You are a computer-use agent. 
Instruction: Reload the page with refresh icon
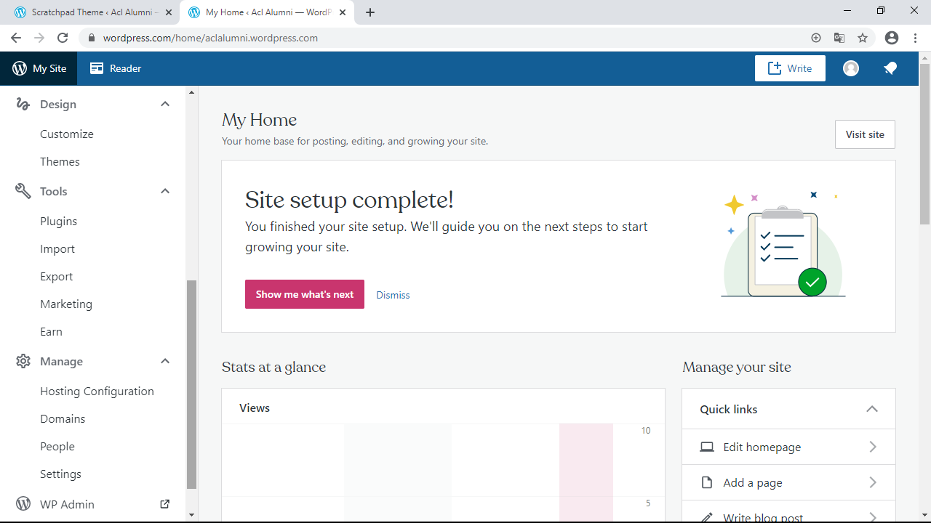click(63, 38)
